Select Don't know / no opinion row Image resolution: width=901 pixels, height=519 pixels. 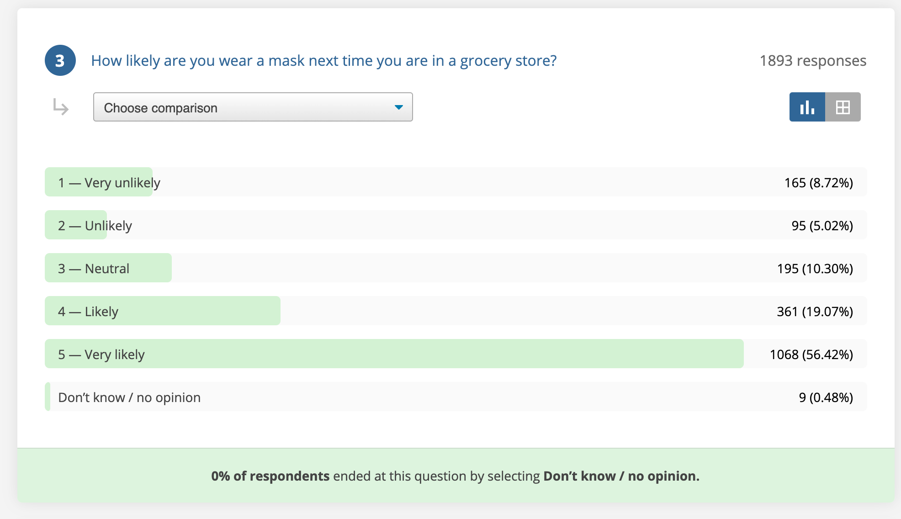(x=456, y=397)
